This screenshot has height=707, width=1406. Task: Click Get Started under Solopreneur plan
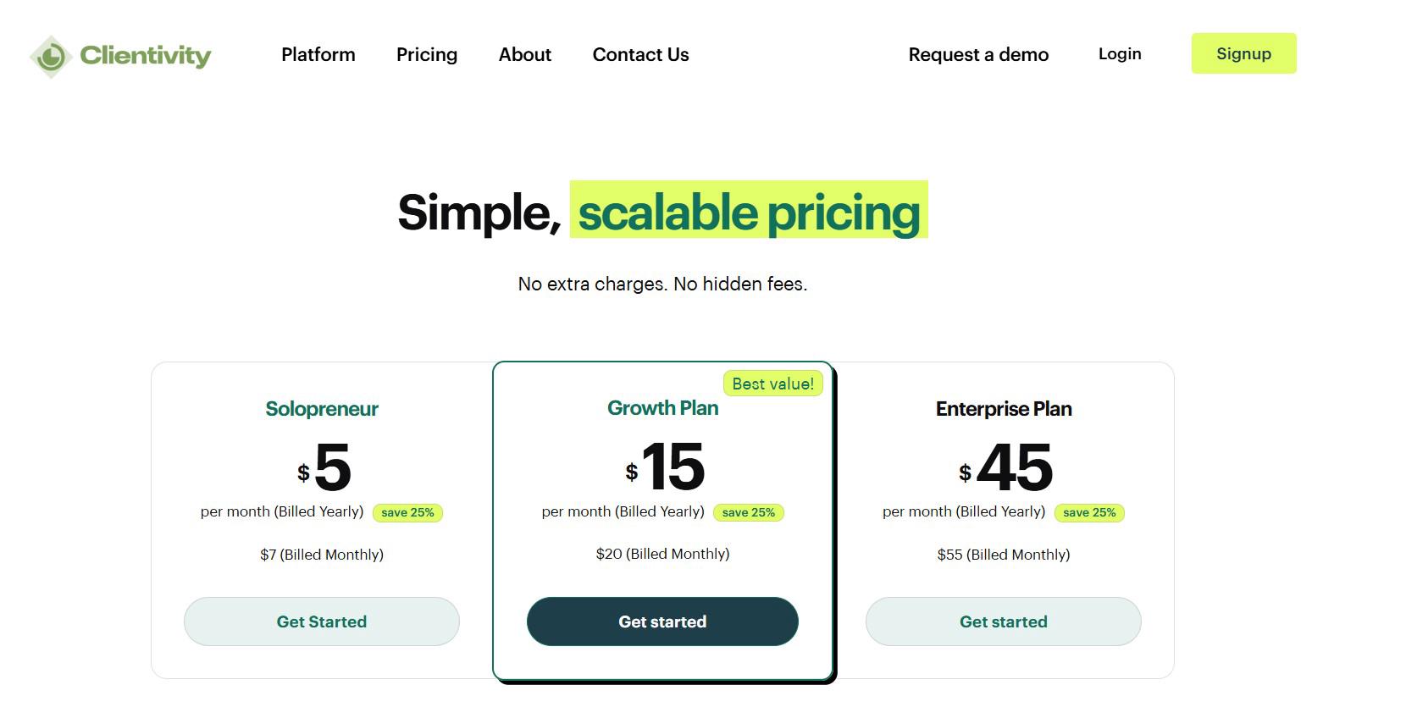[x=322, y=621]
